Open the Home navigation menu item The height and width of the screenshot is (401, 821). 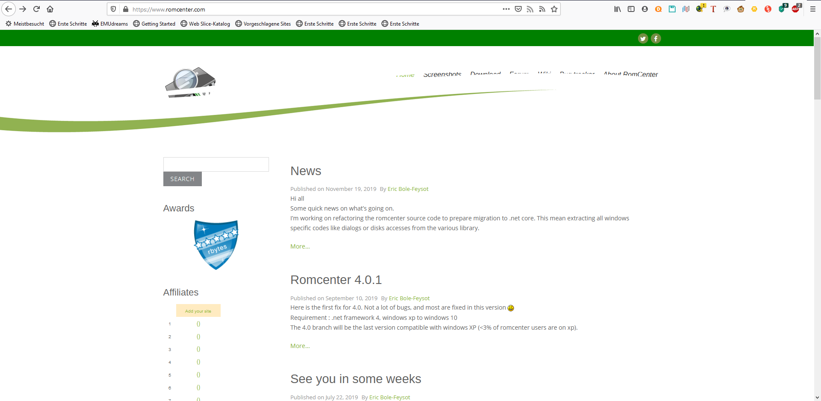point(405,74)
